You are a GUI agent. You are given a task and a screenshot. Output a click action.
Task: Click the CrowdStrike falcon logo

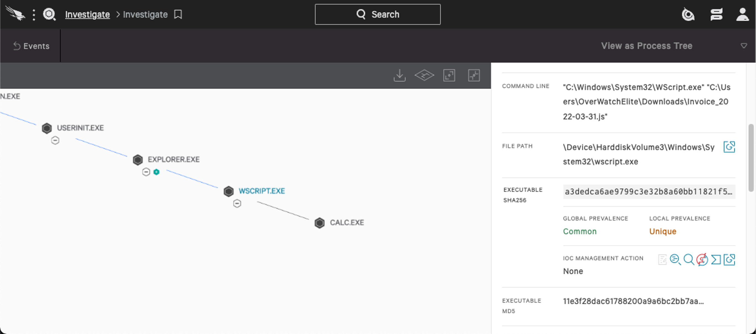point(15,14)
